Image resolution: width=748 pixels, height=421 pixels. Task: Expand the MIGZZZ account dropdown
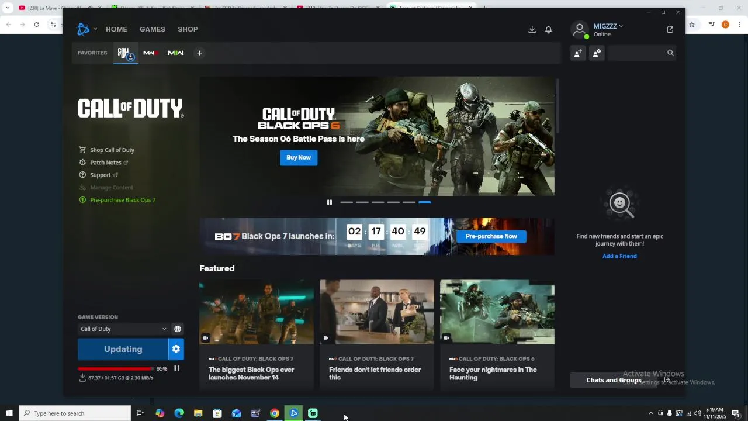[608, 26]
